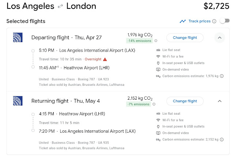Viewport: 234px width, 159px height.
Task: Click the -14% emissions badge
Action: coord(139,41)
